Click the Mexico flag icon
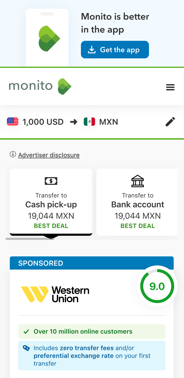 (89, 122)
